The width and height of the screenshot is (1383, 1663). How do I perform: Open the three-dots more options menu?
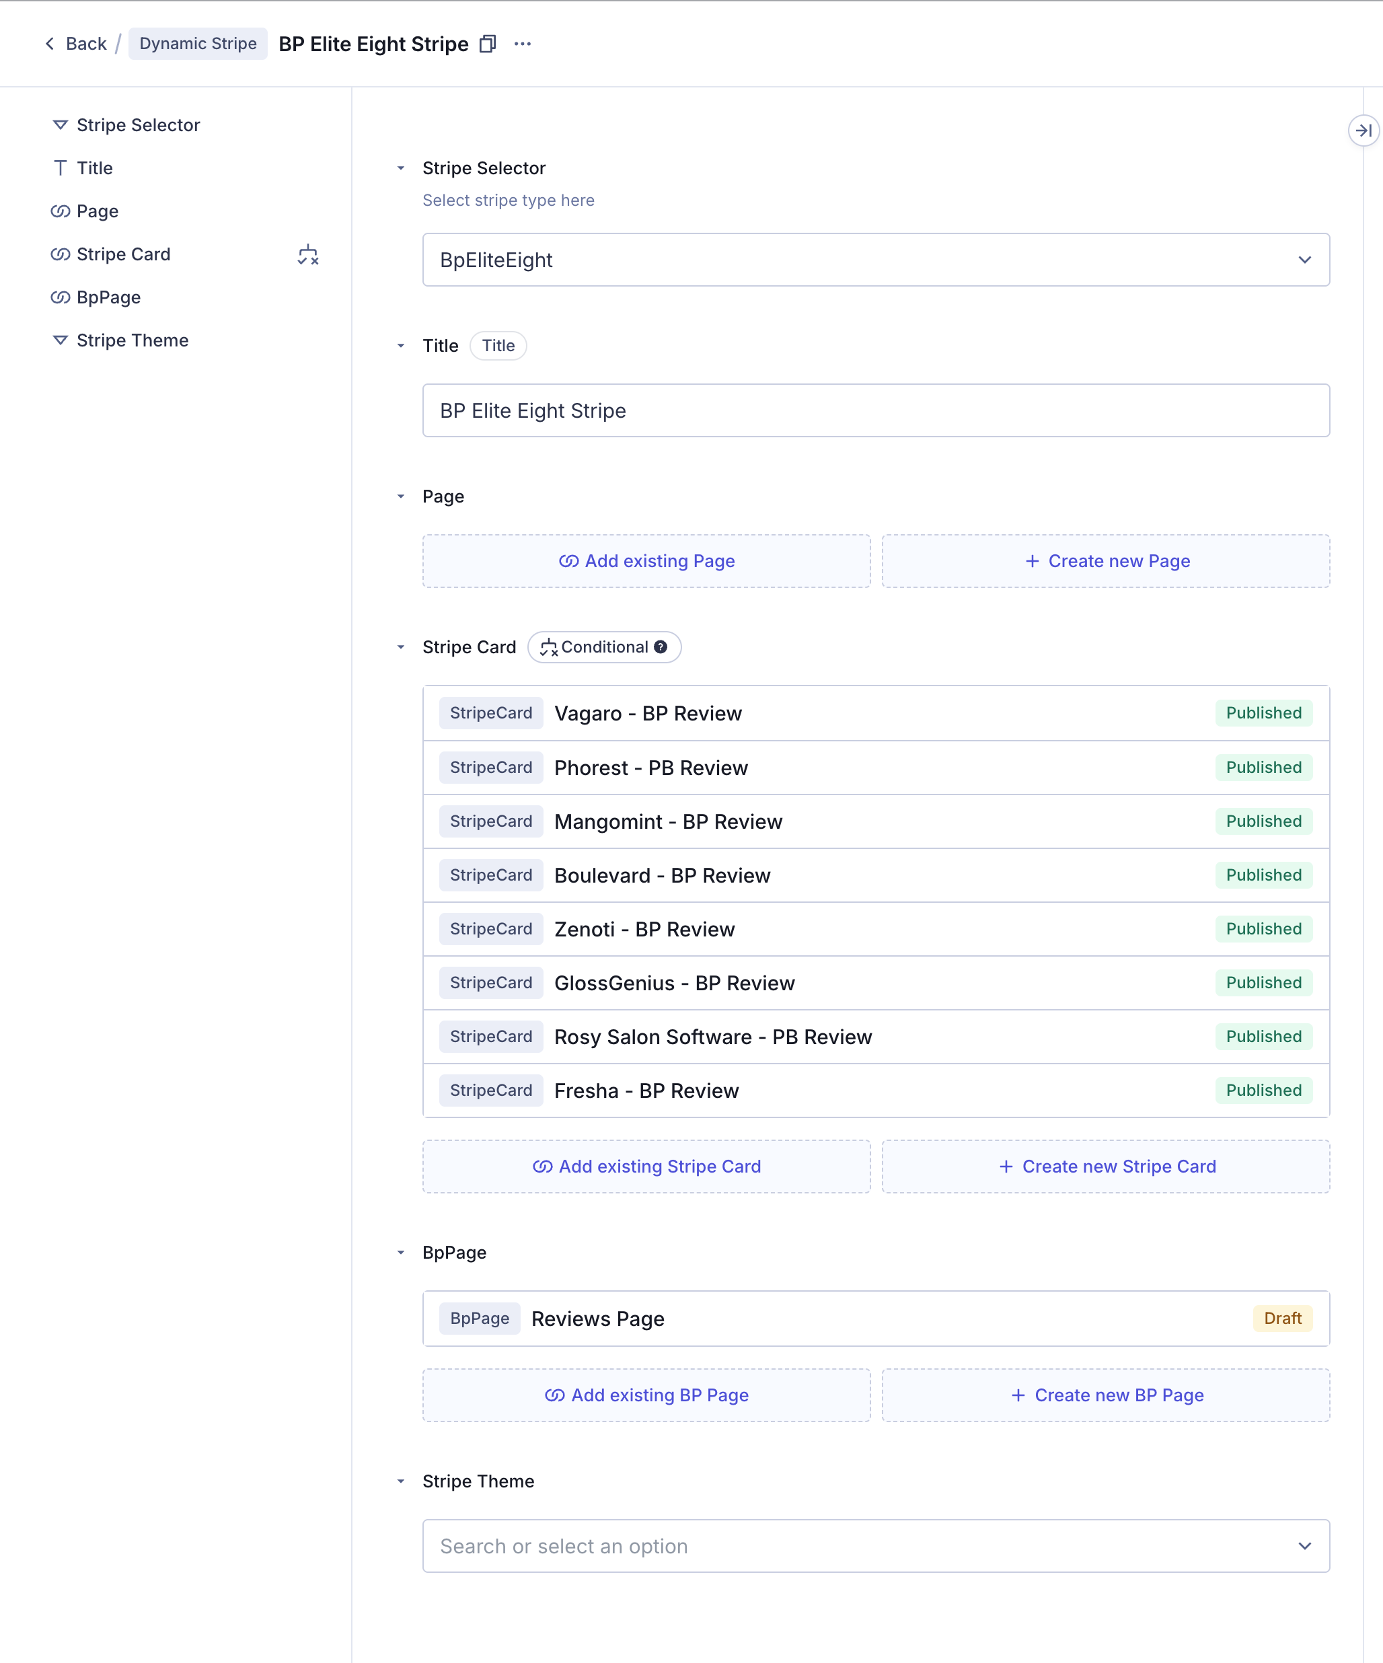pyautogui.click(x=523, y=44)
